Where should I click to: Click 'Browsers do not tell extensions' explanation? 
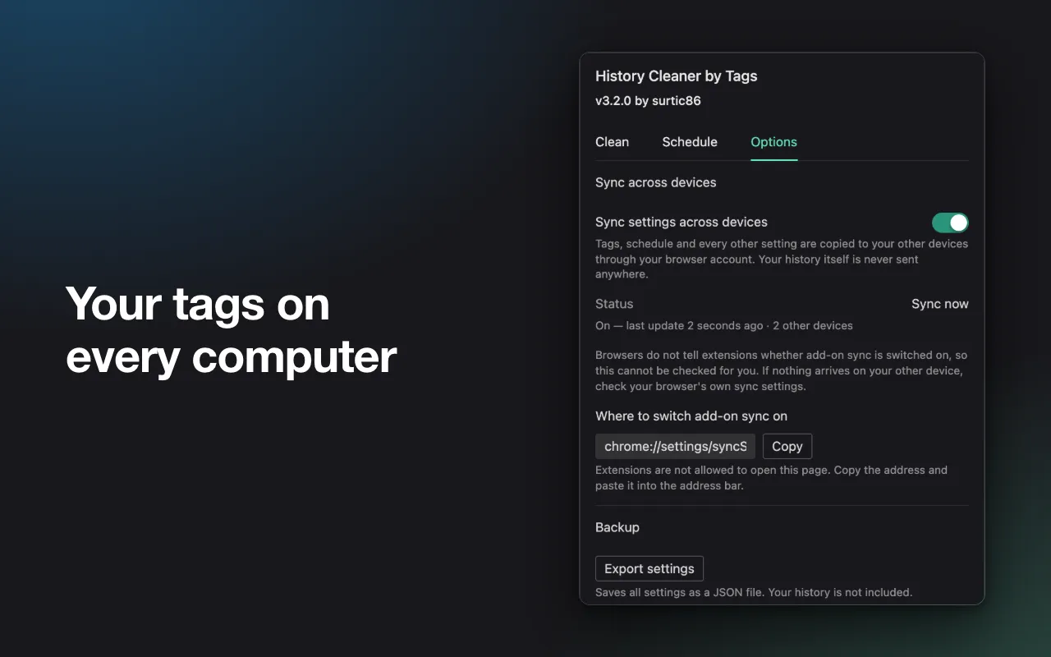point(781,371)
